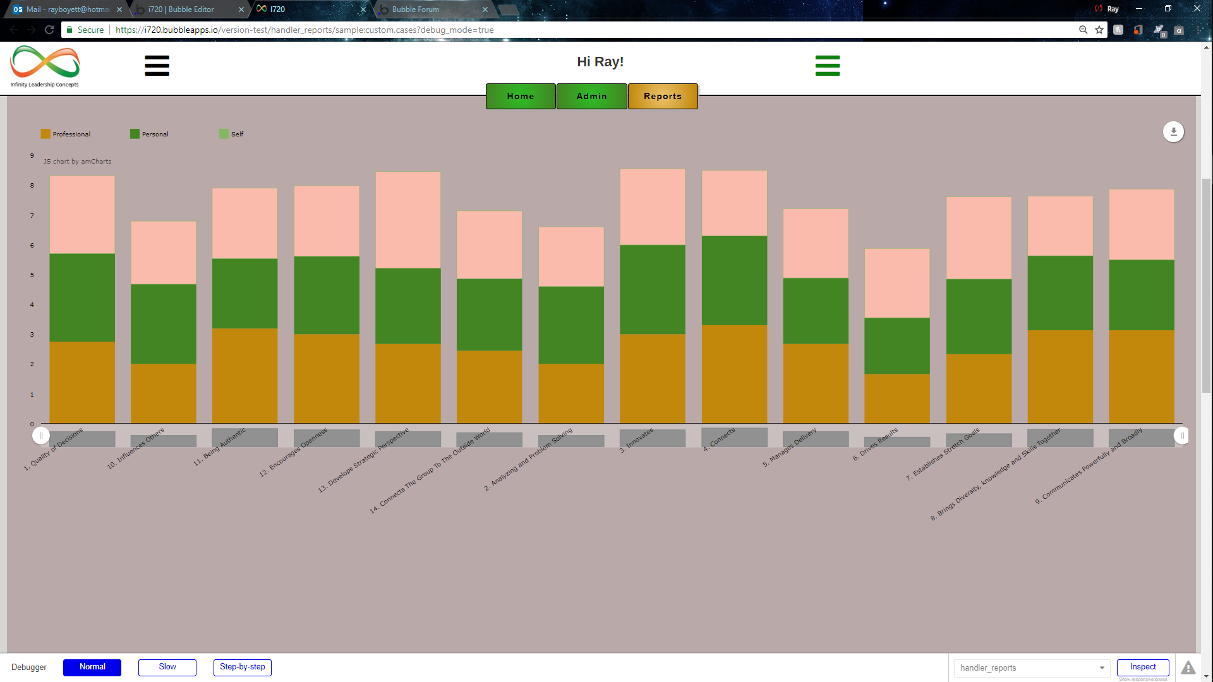Click the '6. Drives Results' axis label

pos(875,445)
